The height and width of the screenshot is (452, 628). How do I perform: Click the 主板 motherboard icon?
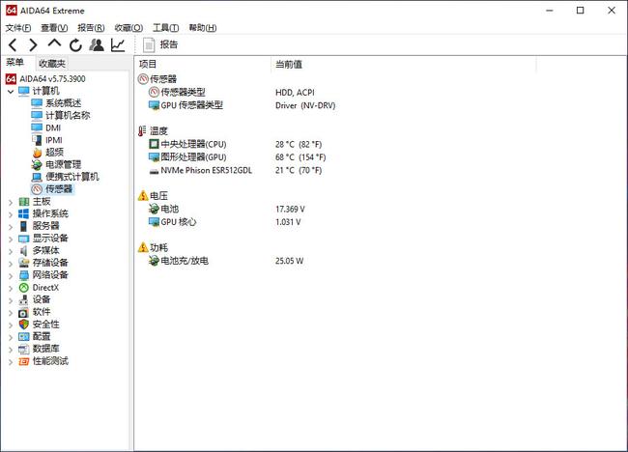pyautogui.click(x=24, y=202)
